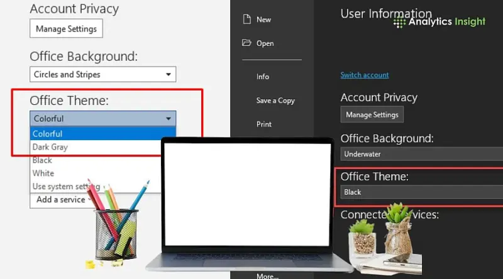Click the New document icon in sidebar

pyautogui.click(x=246, y=19)
